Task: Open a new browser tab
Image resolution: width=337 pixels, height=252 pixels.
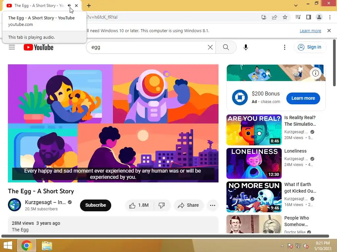Action: click(x=89, y=6)
